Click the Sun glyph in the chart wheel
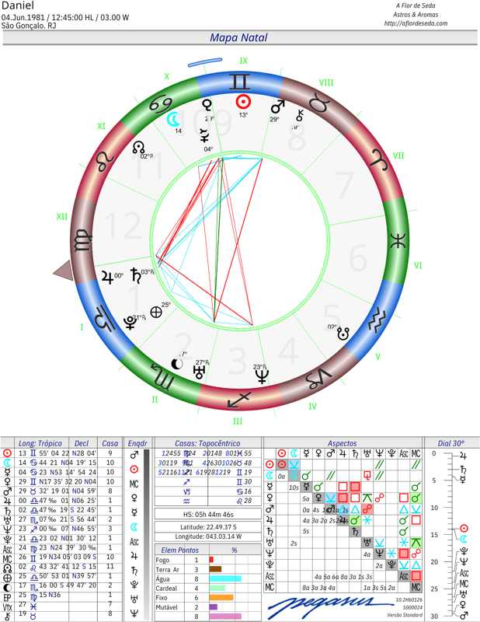 click(243, 102)
